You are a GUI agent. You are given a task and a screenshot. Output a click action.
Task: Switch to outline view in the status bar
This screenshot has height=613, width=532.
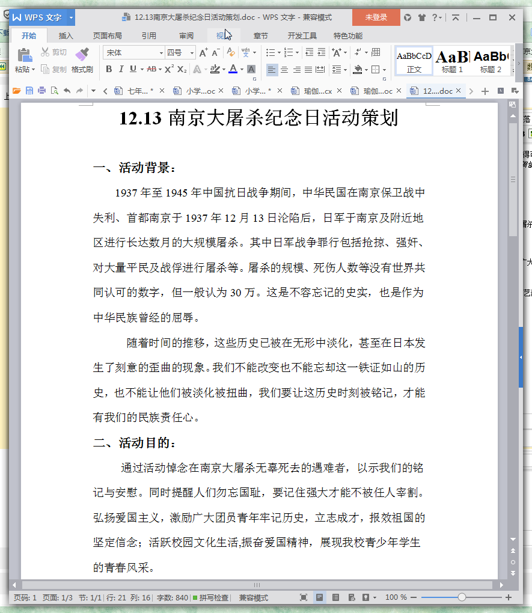click(x=335, y=597)
